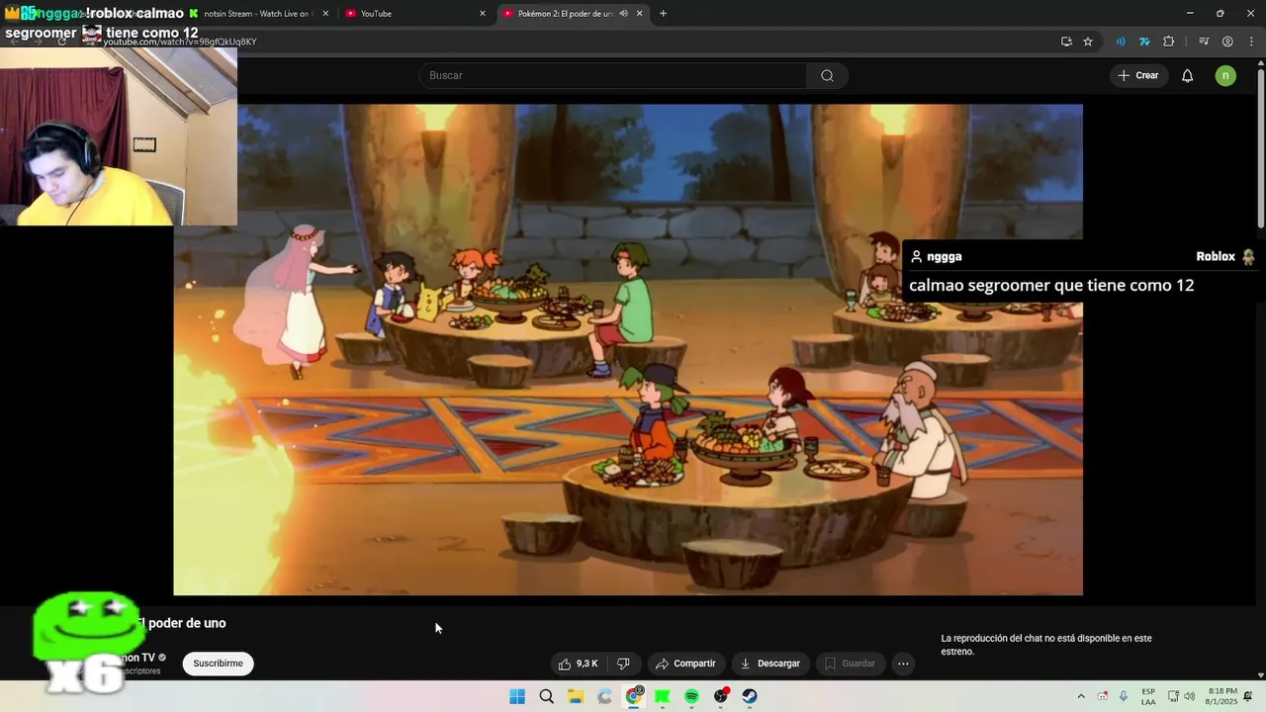The image size is (1266, 712).
Task: Show hidden system tray icons
Action: (1081, 696)
